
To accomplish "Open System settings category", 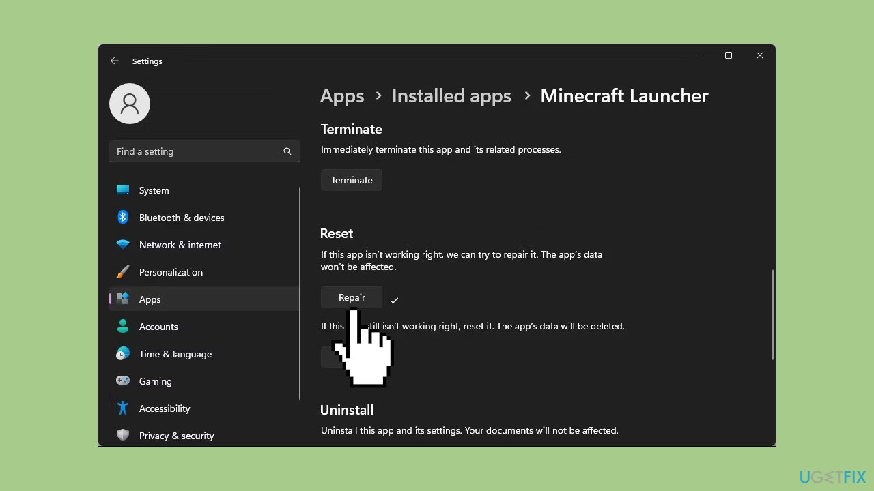I will tap(154, 190).
